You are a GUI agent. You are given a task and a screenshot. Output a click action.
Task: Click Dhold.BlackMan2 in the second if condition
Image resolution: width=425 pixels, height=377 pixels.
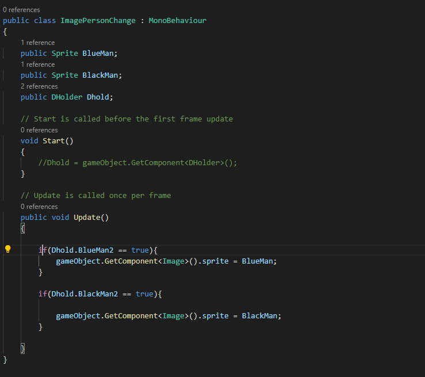[85, 294]
